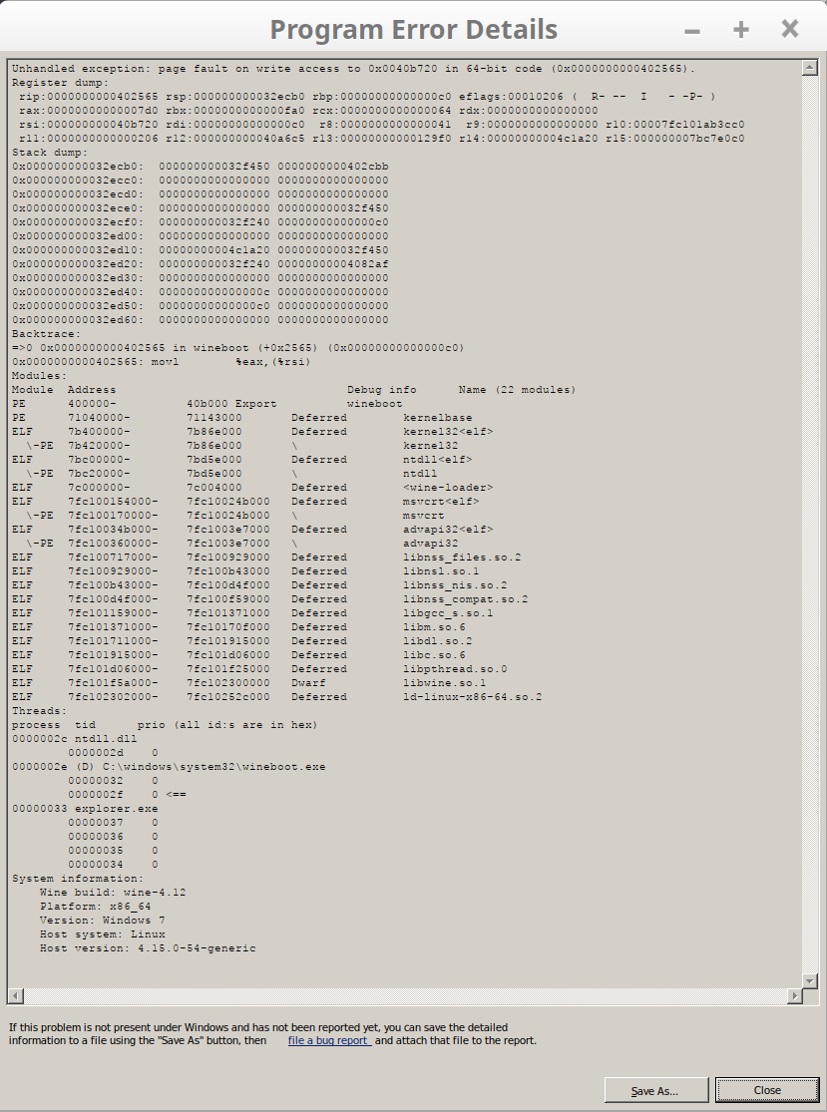Click the 'Host version: 4.15.0-54-generic' line
Viewport: 827px width, 1112px height.
pos(148,948)
